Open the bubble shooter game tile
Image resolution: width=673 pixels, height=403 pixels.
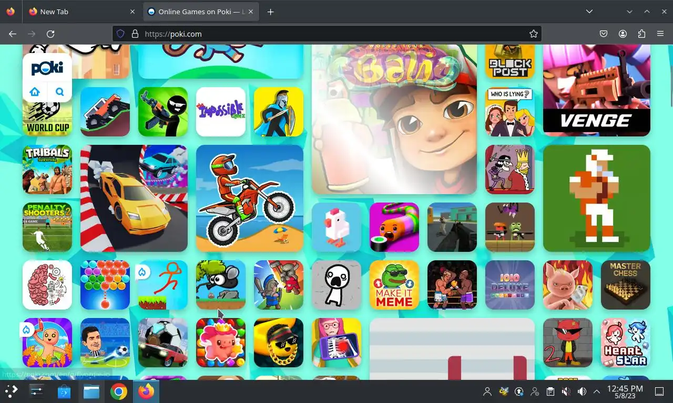point(105,285)
